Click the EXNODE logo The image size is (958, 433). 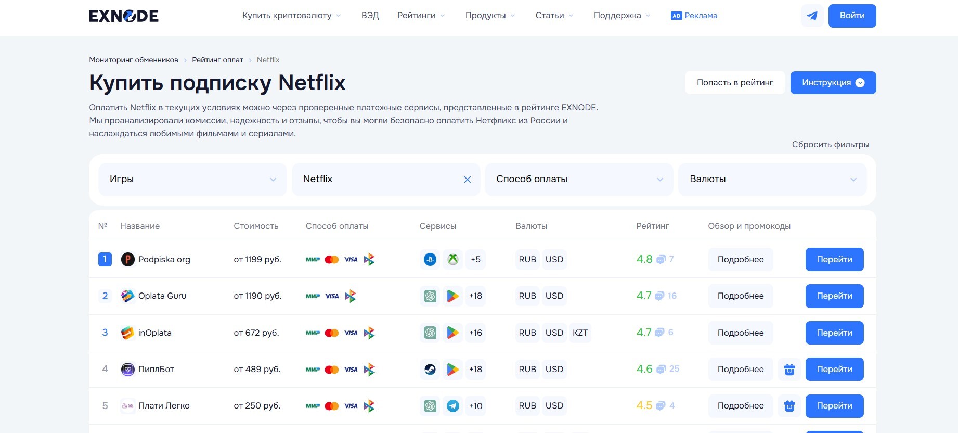[x=124, y=16]
